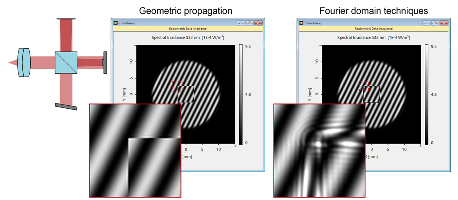
Task: Click the zoomed inset showing Fourier diffraction ripples
Action: tap(319, 151)
